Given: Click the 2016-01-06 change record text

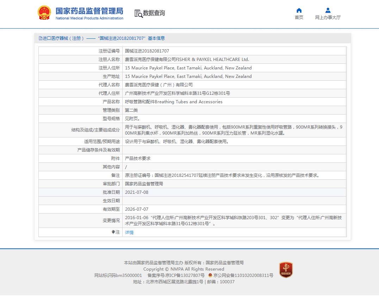Looking at the screenshot, I should point(234,221).
